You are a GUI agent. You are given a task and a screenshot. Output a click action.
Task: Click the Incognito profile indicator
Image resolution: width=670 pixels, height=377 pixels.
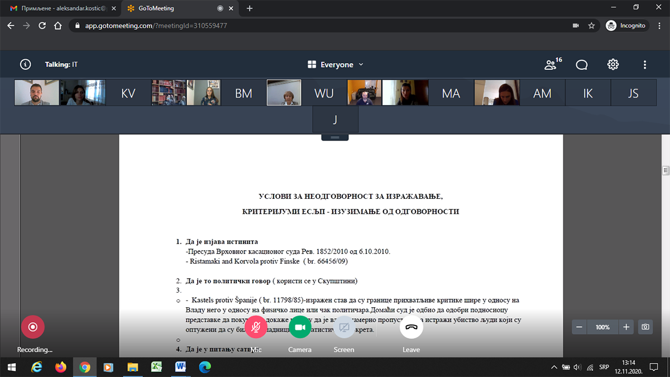pos(626,26)
